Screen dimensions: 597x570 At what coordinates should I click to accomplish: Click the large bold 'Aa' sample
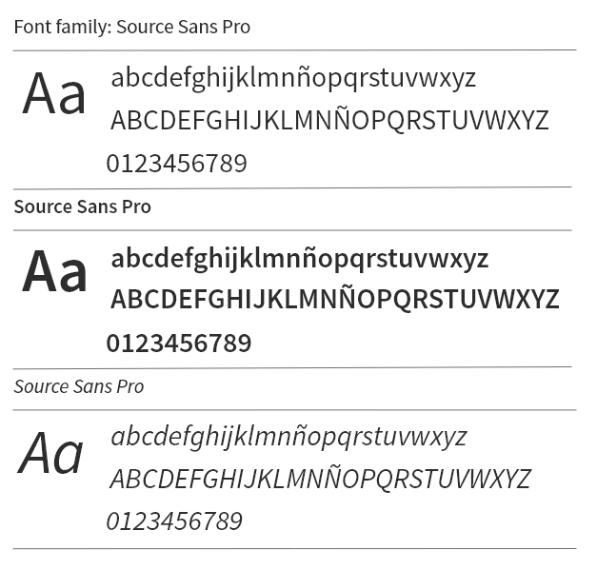click(54, 272)
